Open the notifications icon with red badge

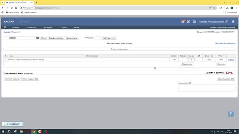click(x=183, y=22)
